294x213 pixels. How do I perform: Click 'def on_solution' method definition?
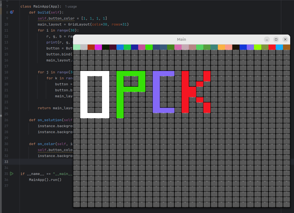coord(50,120)
